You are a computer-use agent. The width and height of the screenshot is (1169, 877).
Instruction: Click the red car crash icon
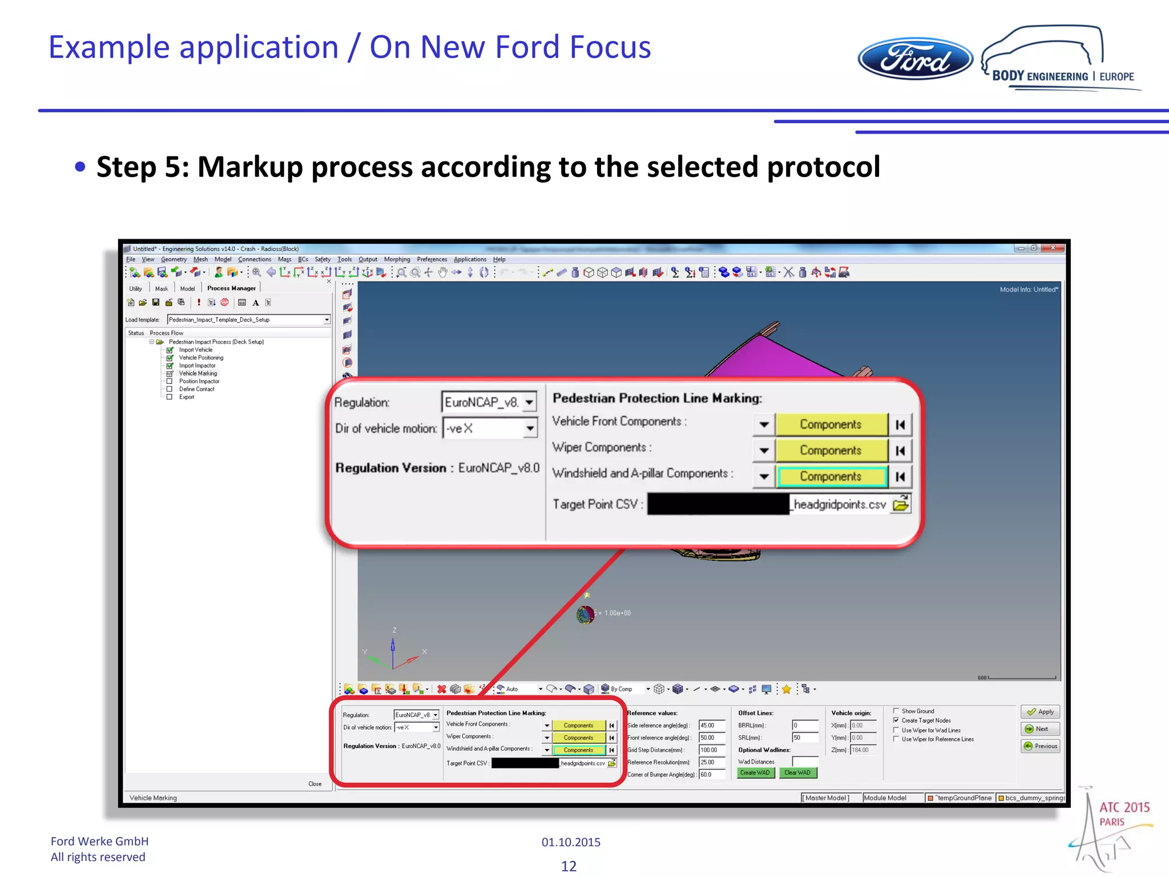(844, 272)
